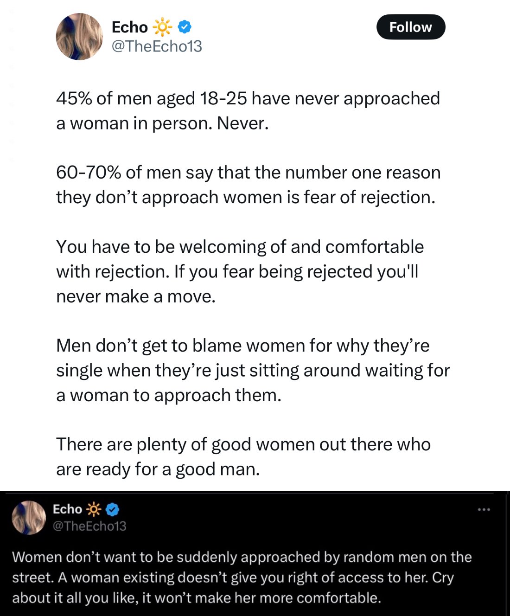Click the "There are plenty of good women" line

[243, 444]
